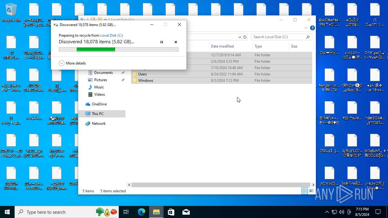This screenshot has width=388, height=218.
Task: Launch Microsoft Edge from the taskbar
Action: [142, 212]
